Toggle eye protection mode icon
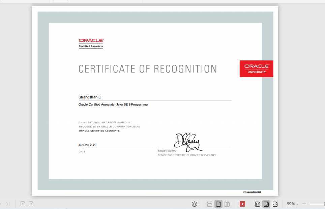 coord(195,204)
